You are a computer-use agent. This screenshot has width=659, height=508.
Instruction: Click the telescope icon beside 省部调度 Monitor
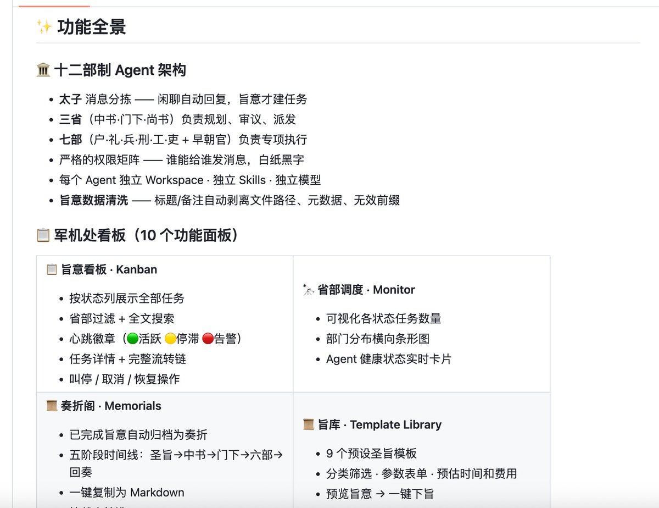coord(309,290)
